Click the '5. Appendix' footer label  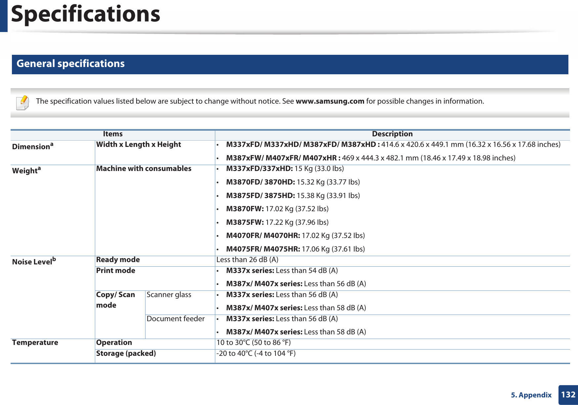tap(531, 395)
